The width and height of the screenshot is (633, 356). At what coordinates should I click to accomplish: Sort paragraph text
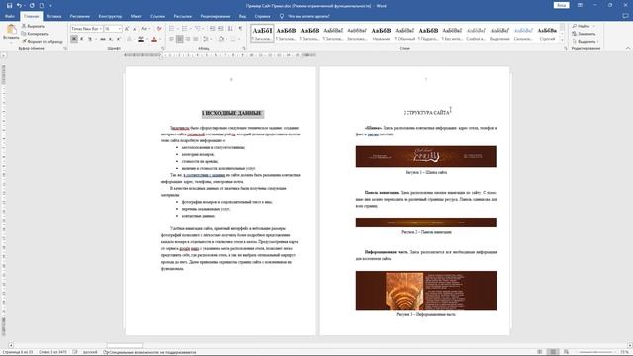click(x=230, y=29)
